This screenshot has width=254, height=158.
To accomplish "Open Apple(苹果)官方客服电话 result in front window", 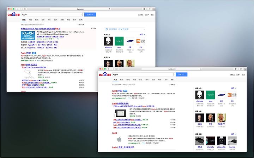I will click(x=123, y=147).
